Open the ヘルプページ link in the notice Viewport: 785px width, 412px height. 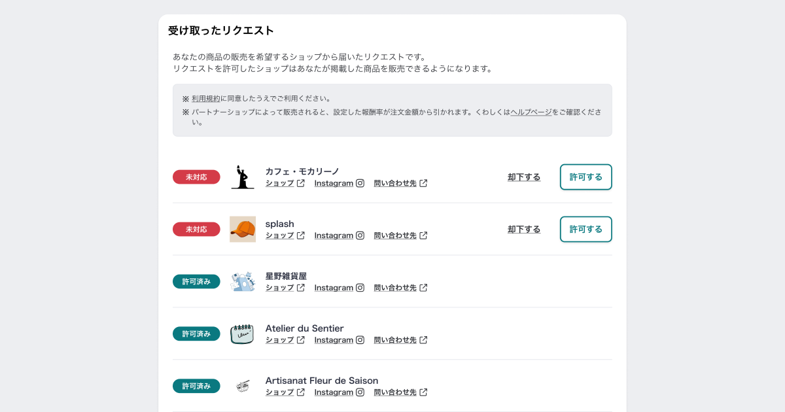531,112
